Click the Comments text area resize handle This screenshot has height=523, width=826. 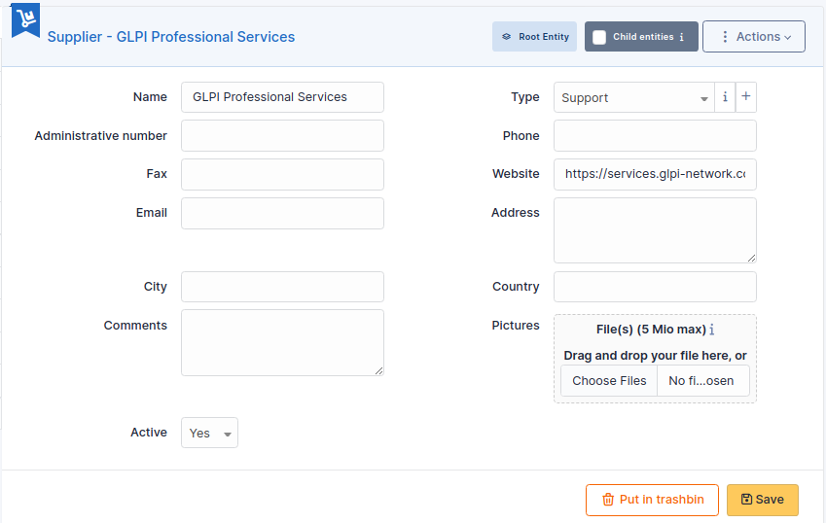tap(378, 371)
